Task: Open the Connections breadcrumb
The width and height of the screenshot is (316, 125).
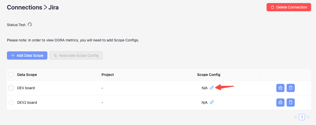Action: [24, 7]
